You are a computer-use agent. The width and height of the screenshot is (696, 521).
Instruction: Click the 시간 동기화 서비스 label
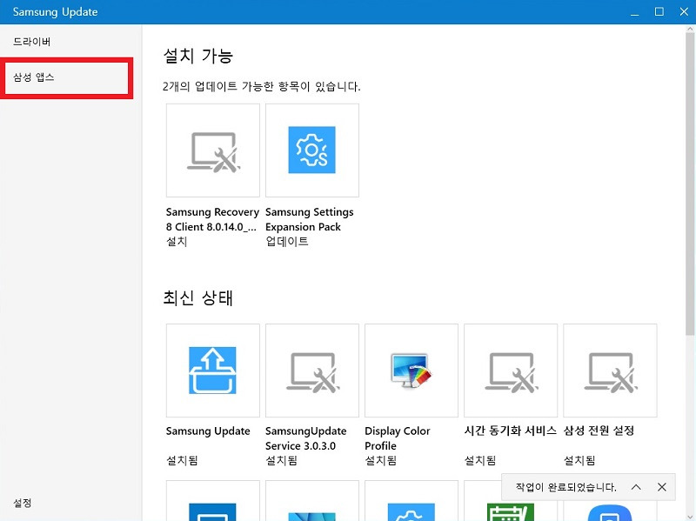511,431
